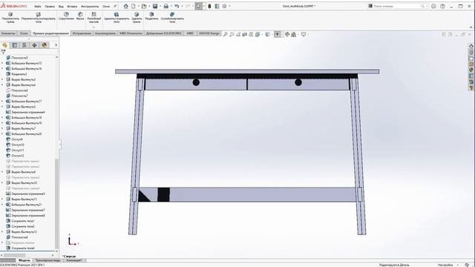
Task: Open the Home welcome icon
Action: click(x=125, y=6)
